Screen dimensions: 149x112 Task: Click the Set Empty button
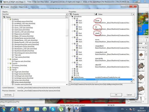tap(8, 95)
